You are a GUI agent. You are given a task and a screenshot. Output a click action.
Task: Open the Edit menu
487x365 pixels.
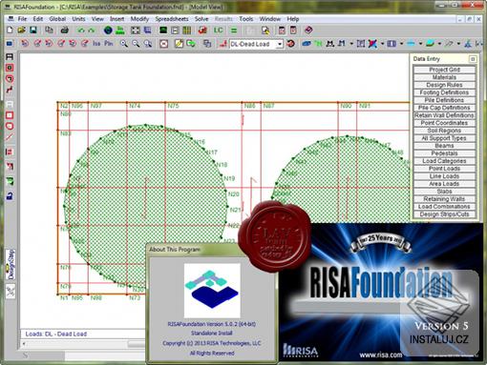(x=38, y=19)
